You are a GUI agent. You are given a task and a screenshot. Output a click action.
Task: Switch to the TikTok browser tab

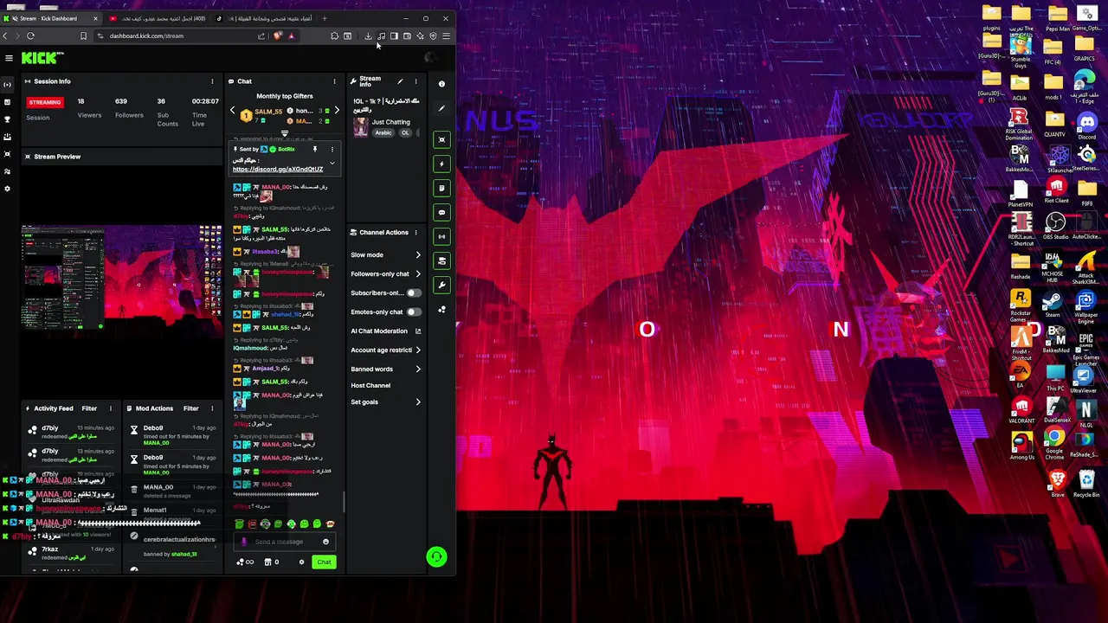click(264, 18)
